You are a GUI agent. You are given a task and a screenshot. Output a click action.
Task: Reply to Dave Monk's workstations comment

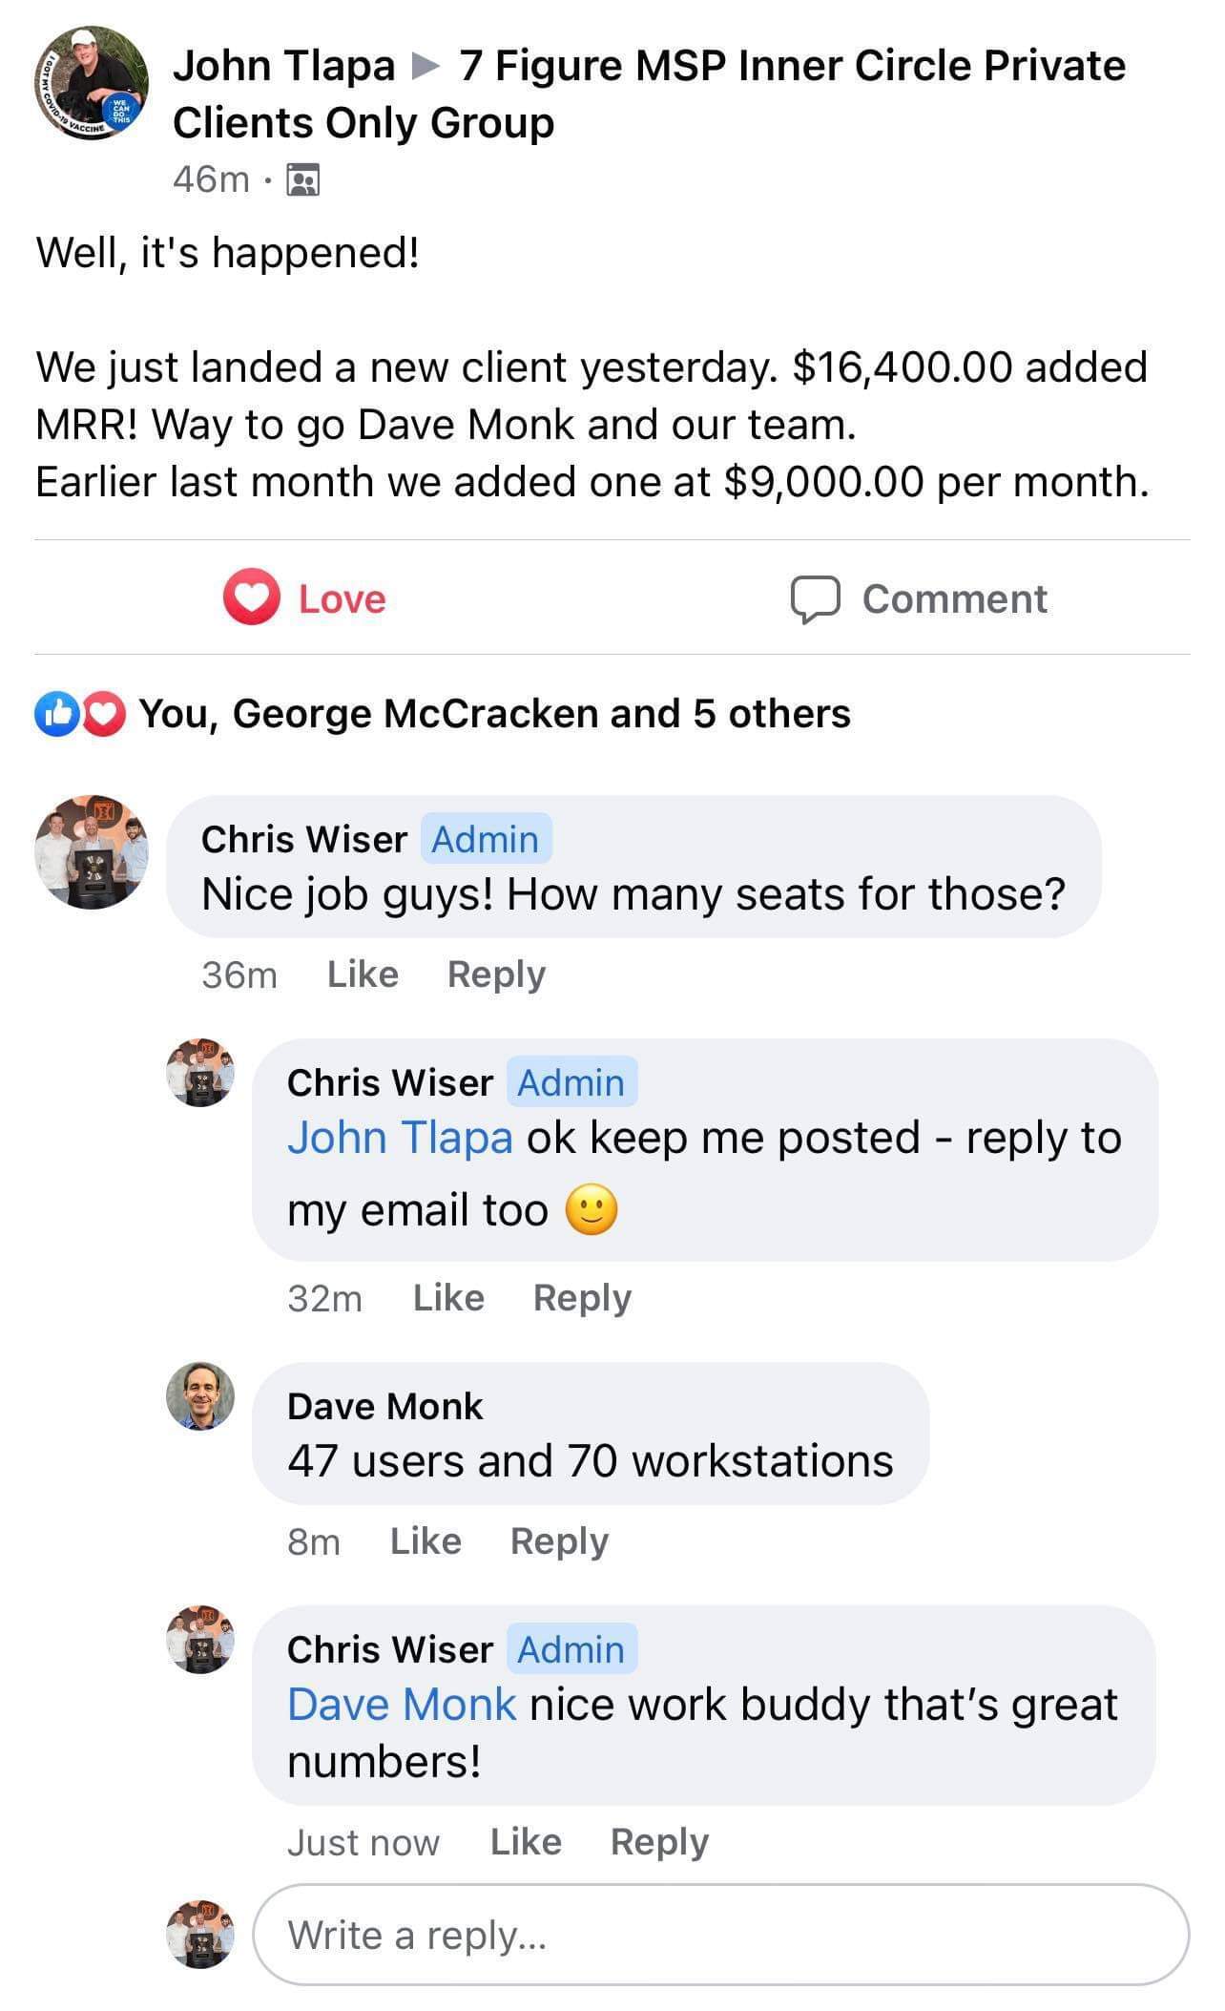(559, 1541)
